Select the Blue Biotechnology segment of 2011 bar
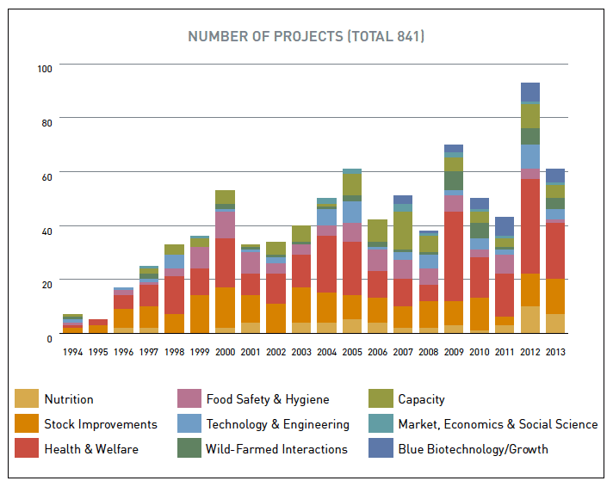The image size is (613, 487). [505, 226]
